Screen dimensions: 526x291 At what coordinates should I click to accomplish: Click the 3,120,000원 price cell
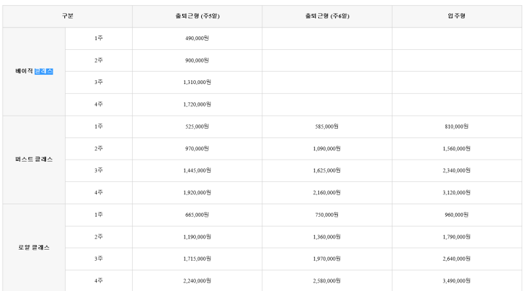(456, 192)
